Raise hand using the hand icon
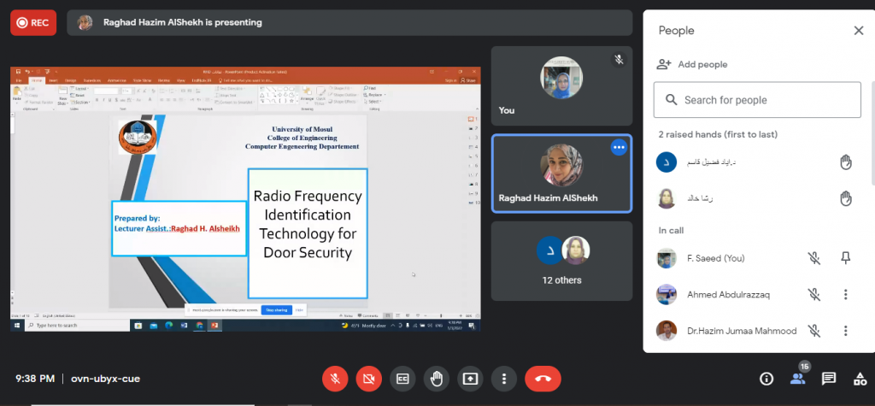This screenshot has height=406, width=875. pos(437,379)
